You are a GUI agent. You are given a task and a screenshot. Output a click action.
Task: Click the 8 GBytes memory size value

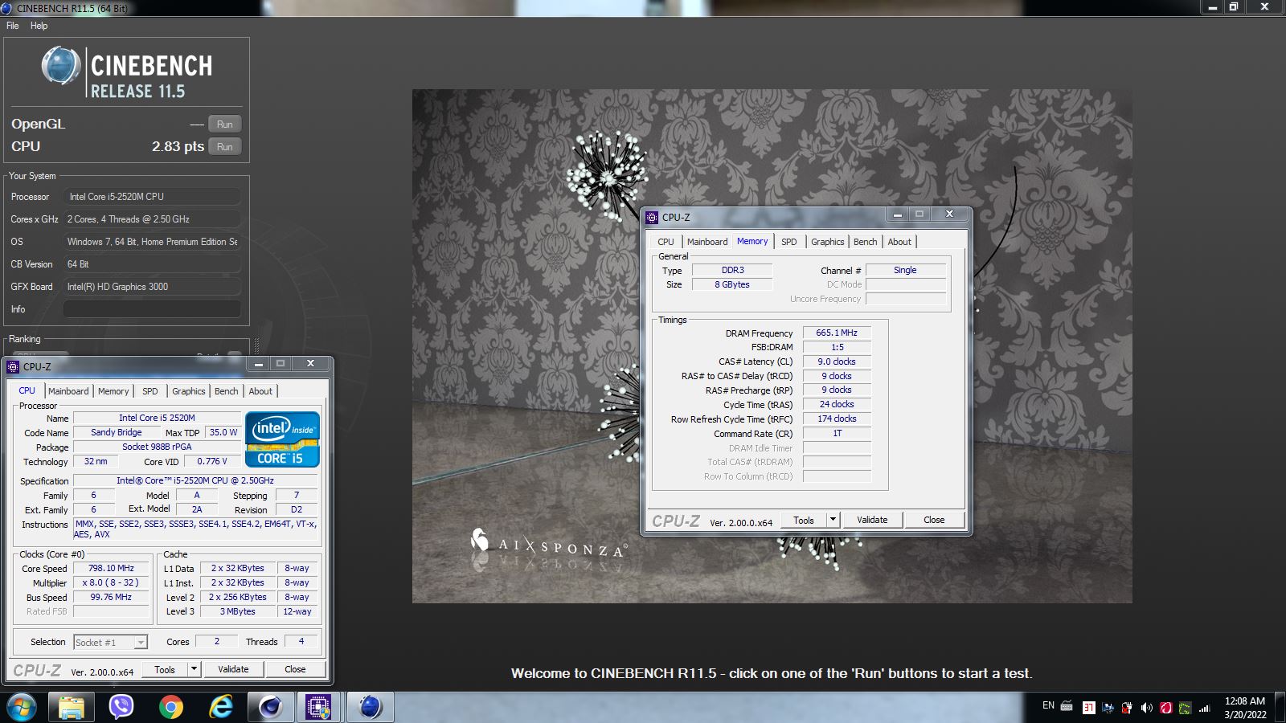click(x=732, y=284)
